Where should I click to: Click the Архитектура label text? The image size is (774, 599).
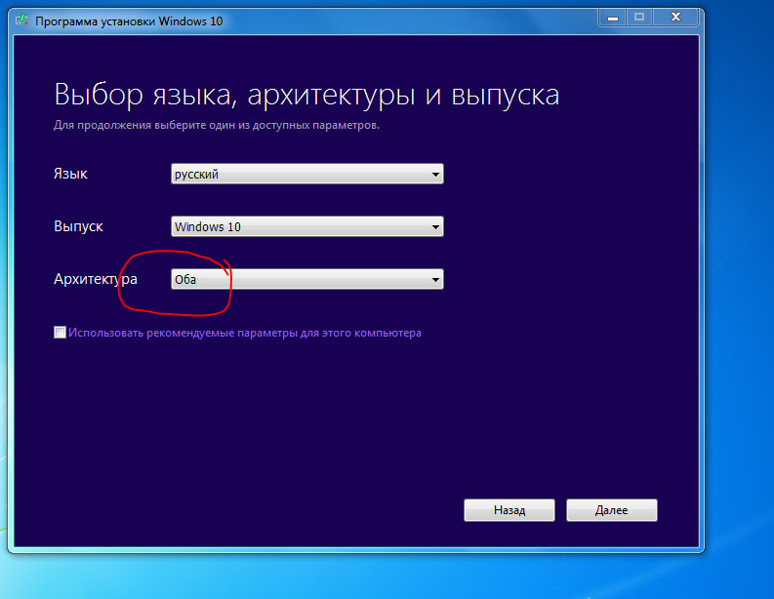(x=96, y=279)
